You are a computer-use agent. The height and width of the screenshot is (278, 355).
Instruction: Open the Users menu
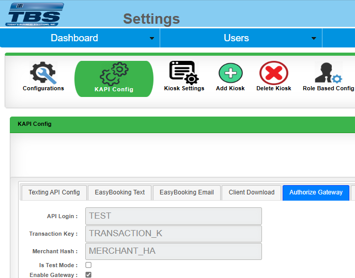pyautogui.click(x=236, y=38)
